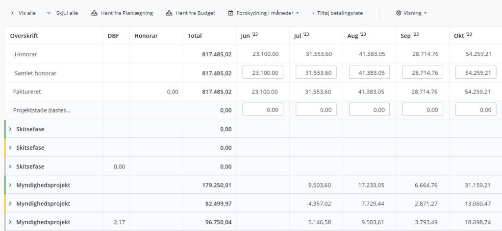Edit Samlet honorar field for Aug '23
Screen dimensions: 502x231
click(369, 72)
